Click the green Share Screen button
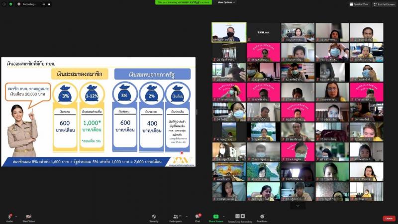The width and height of the screenshot is (398, 224). coord(216,218)
